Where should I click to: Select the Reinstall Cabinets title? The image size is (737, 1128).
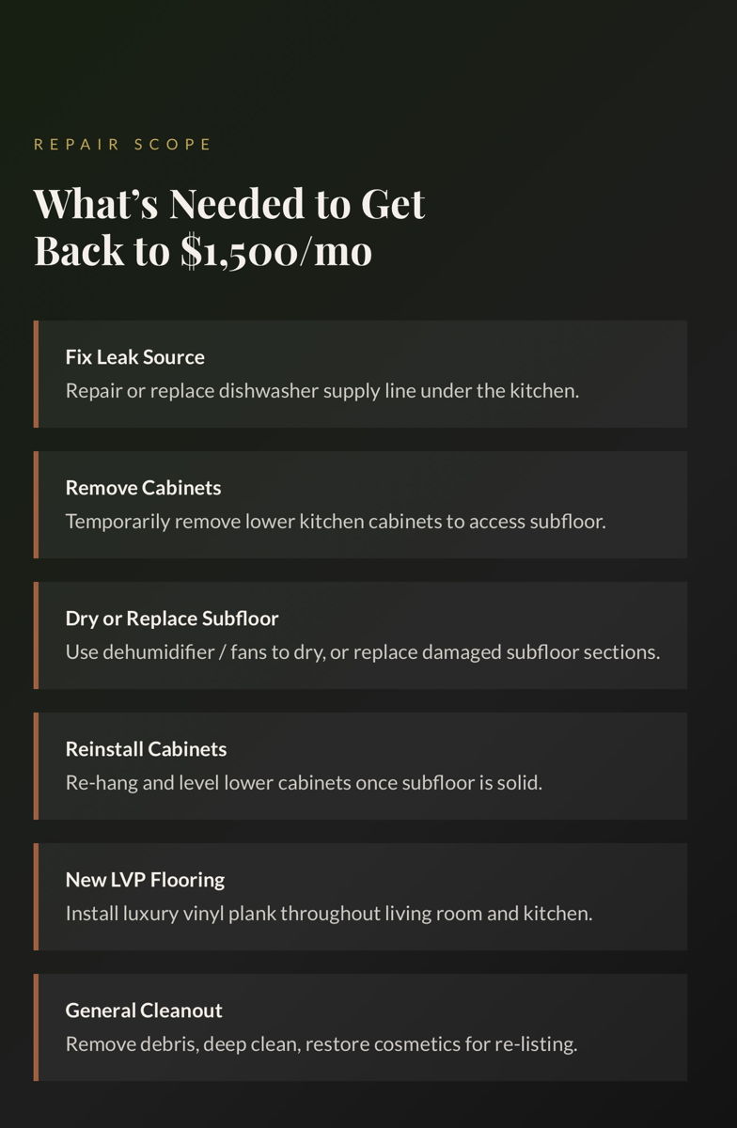(x=146, y=749)
